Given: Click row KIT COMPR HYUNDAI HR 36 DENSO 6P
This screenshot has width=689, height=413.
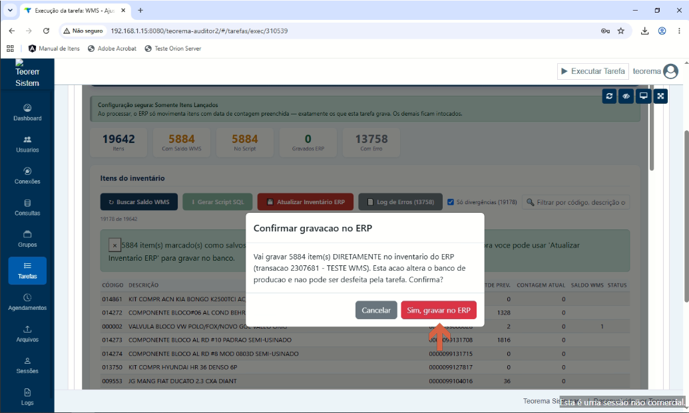Looking at the screenshot, I should tap(365, 367).
